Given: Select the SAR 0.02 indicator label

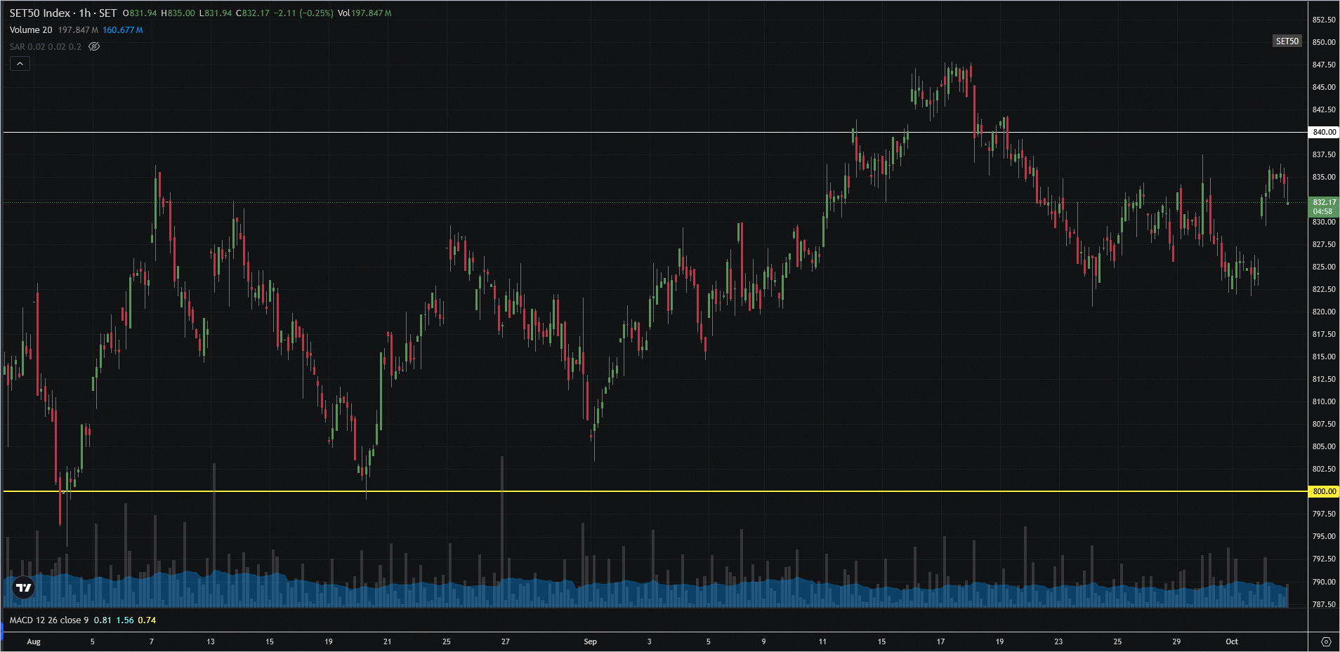Looking at the screenshot, I should coord(45,47).
